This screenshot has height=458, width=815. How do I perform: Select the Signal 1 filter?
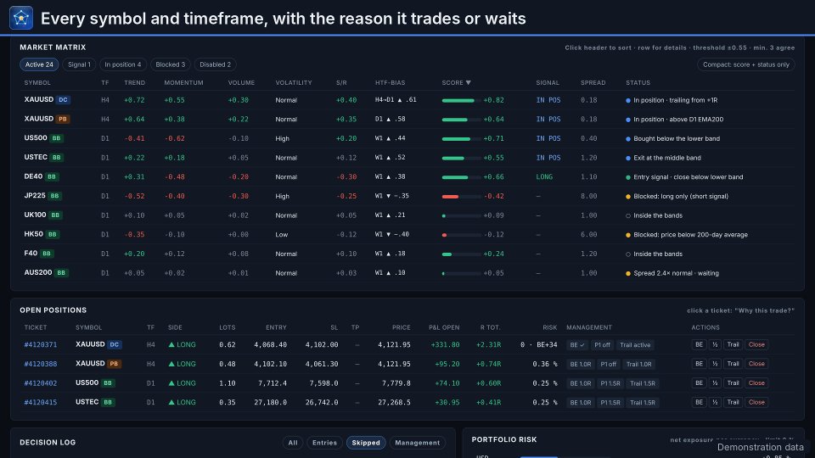[79, 64]
